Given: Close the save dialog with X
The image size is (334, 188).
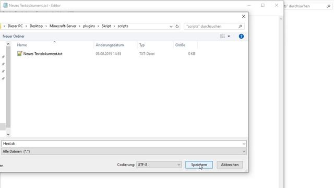Looking at the screenshot, I should click(x=244, y=16).
